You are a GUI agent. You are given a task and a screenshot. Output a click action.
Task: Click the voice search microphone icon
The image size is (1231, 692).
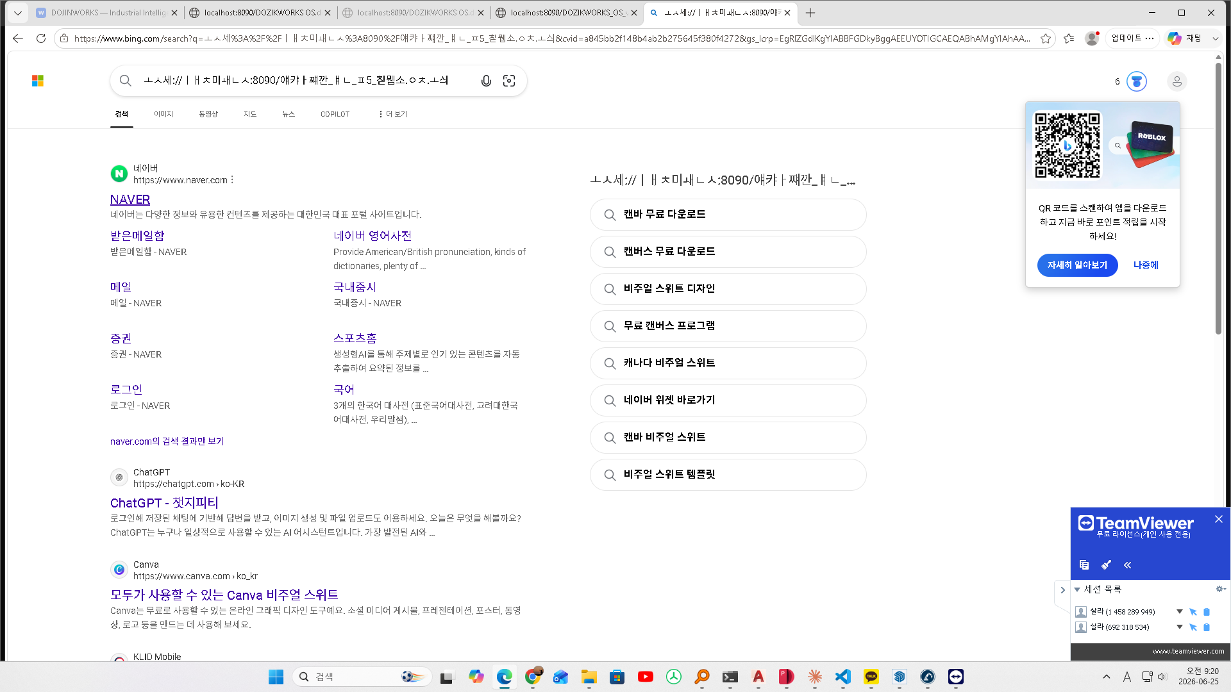486,81
